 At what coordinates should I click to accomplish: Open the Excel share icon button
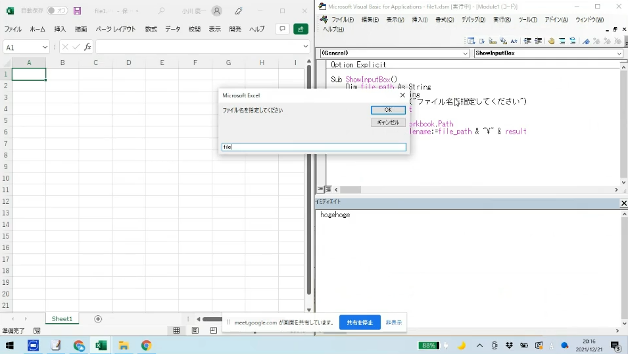[x=301, y=29]
